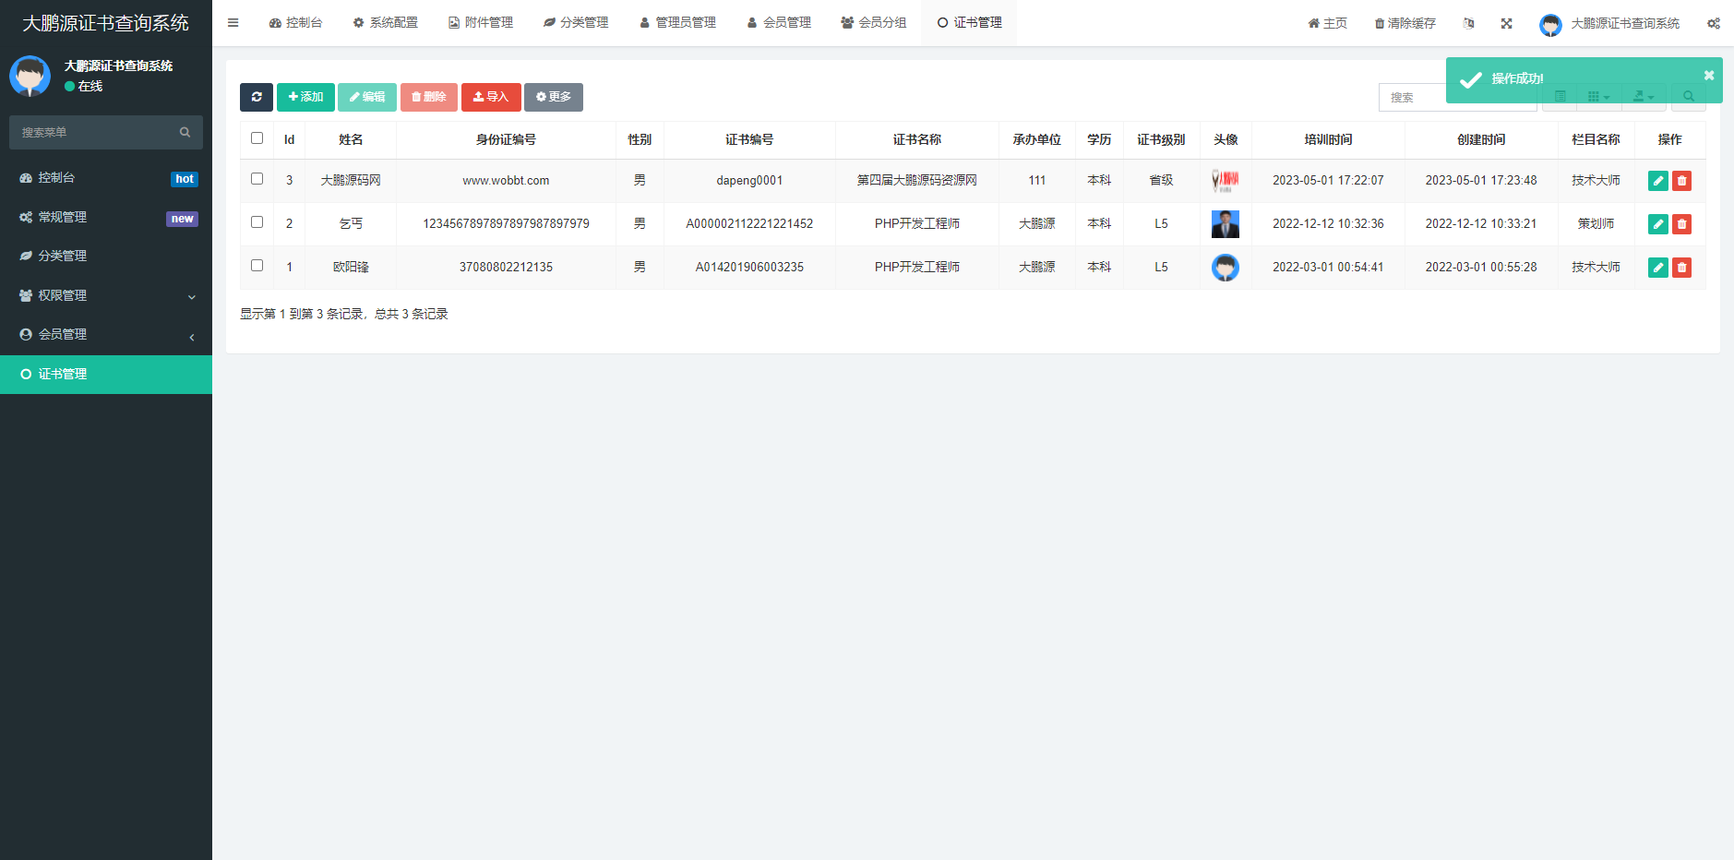Click the refresh table icon
The image size is (1734, 860).
point(257,97)
